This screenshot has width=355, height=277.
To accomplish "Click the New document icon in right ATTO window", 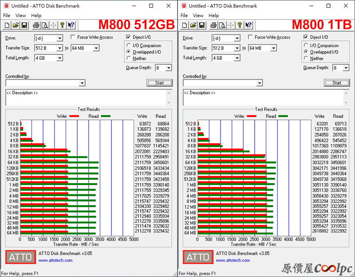I will pos(185,25).
